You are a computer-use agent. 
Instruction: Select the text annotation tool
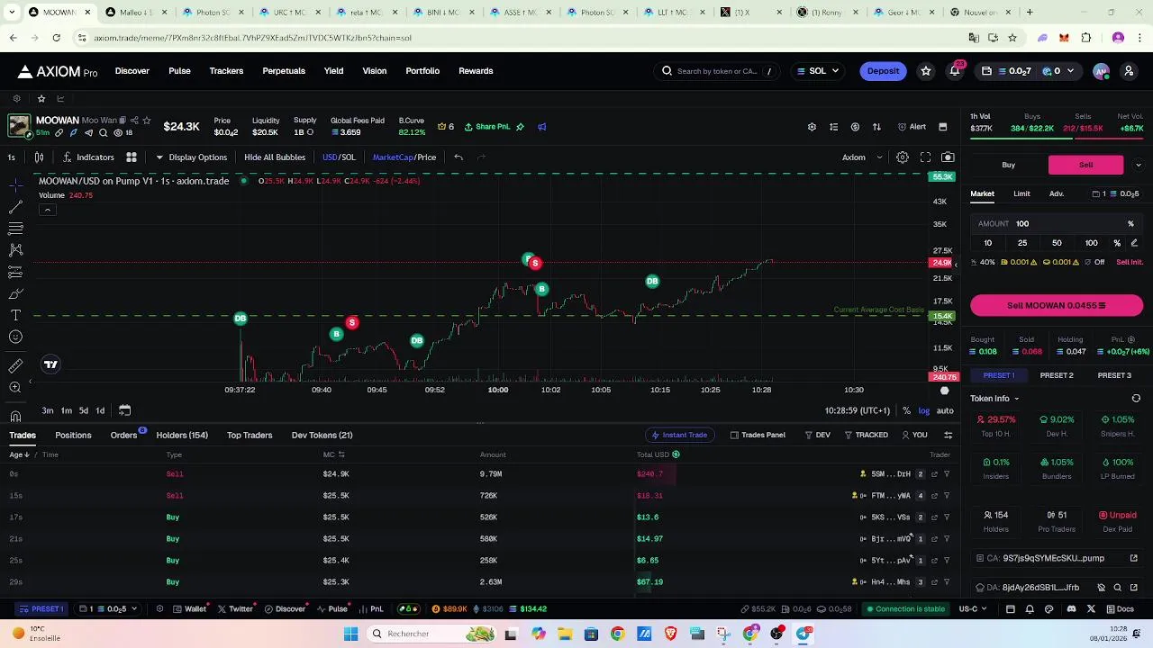click(x=15, y=315)
